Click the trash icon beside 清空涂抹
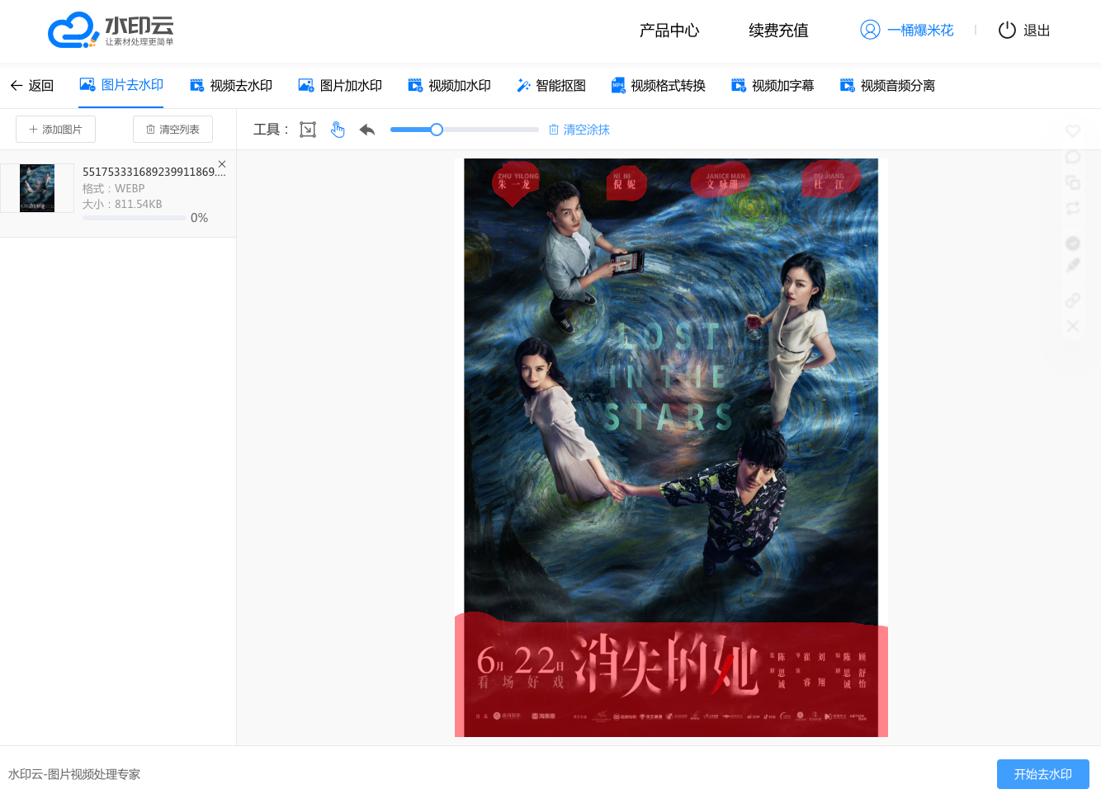Screen dimensions: 1101x794 pos(554,130)
